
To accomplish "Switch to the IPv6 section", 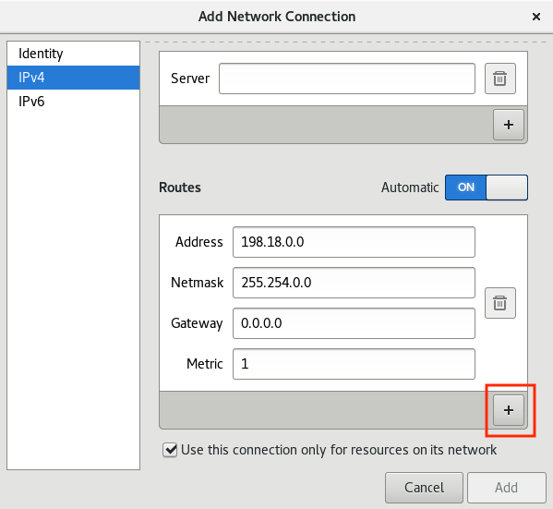I will coord(73,102).
